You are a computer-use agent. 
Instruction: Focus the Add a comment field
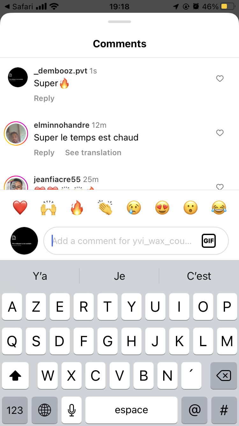point(136,241)
